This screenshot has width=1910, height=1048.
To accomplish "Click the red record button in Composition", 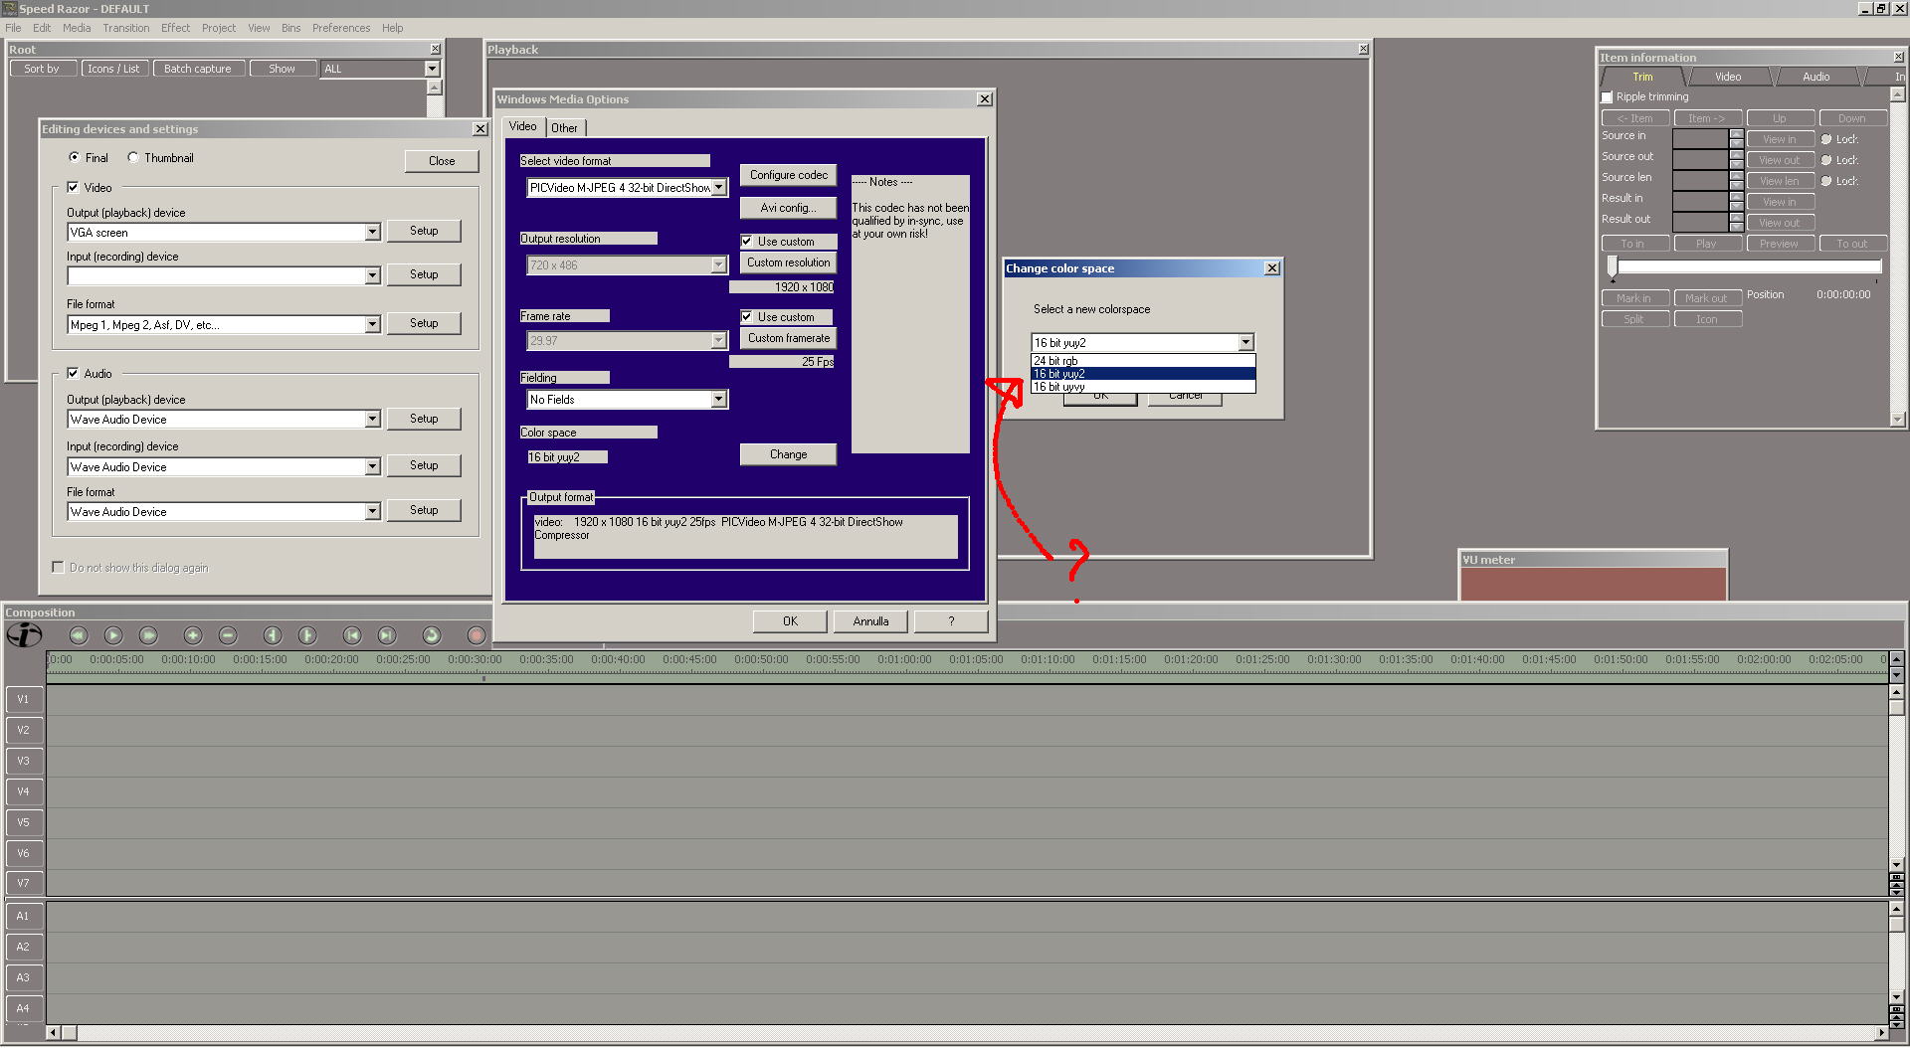I will [477, 635].
